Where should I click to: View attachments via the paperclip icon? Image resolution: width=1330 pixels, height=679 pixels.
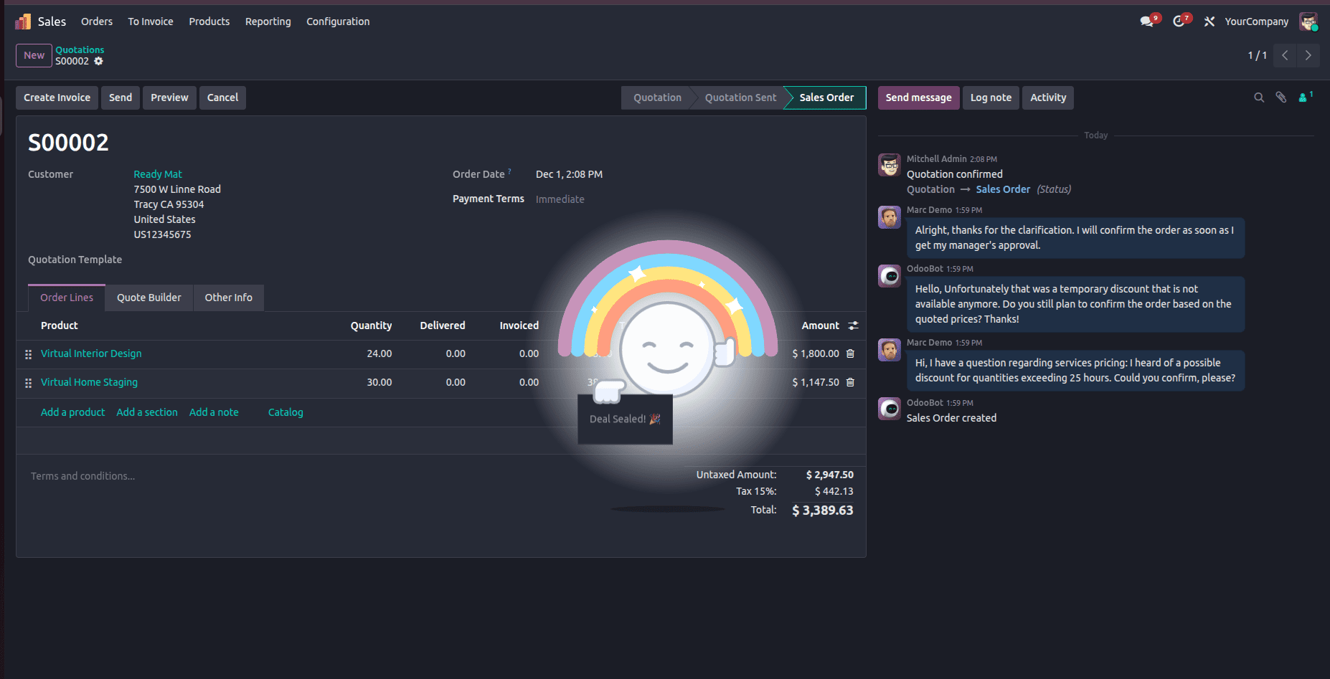click(1281, 97)
